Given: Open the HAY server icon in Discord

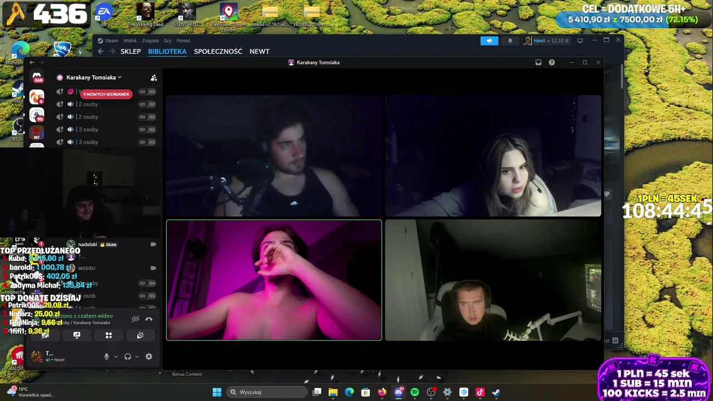Looking at the screenshot, I should tap(37, 134).
